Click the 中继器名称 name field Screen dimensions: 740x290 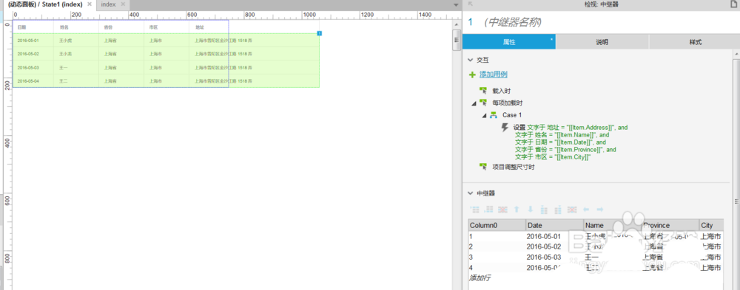514,21
